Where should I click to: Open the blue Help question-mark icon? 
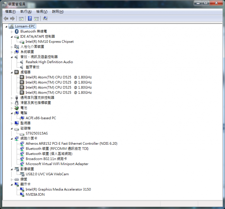click(x=30, y=19)
